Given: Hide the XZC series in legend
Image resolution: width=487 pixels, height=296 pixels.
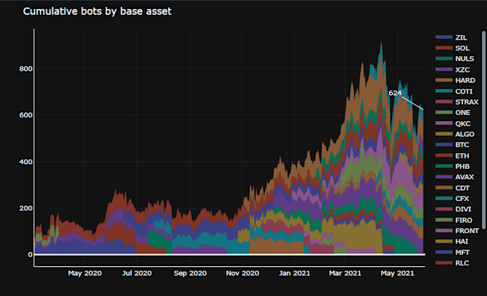Looking at the screenshot, I should click(453, 70).
